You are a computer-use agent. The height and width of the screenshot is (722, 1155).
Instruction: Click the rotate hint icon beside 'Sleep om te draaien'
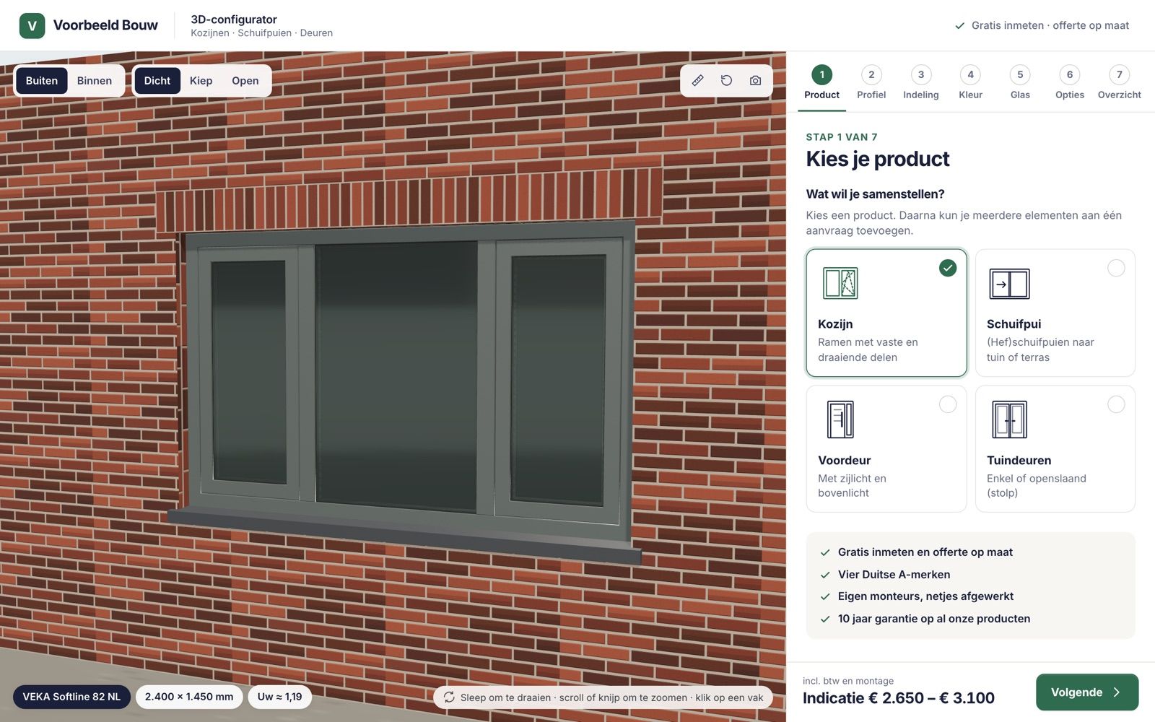[449, 697]
